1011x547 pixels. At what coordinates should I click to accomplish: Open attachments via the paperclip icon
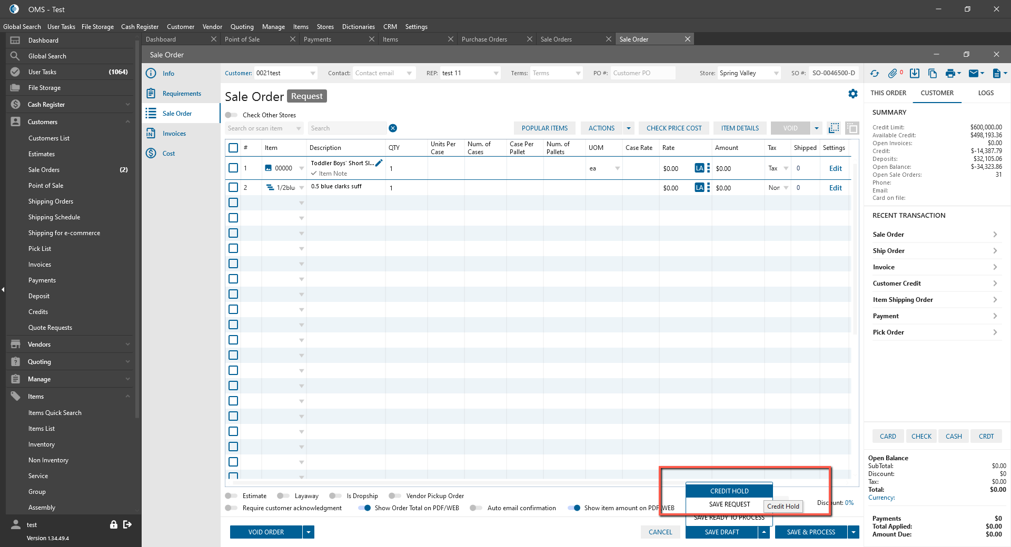(893, 74)
